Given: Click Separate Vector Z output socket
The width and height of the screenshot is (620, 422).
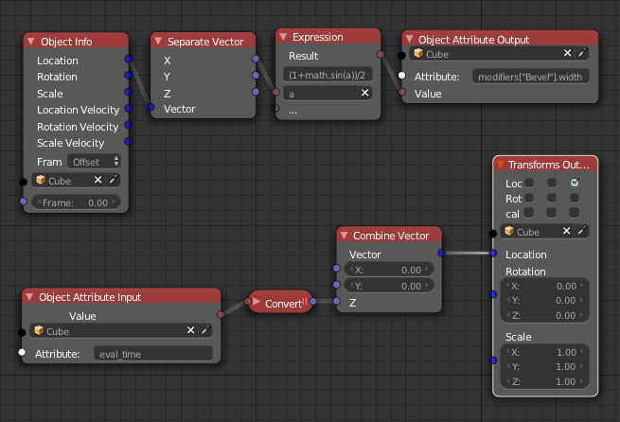Looking at the screenshot, I should point(256,92).
